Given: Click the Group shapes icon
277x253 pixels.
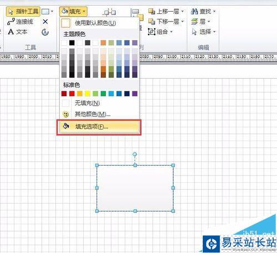Looking at the screenshot, I should point(151,32).
